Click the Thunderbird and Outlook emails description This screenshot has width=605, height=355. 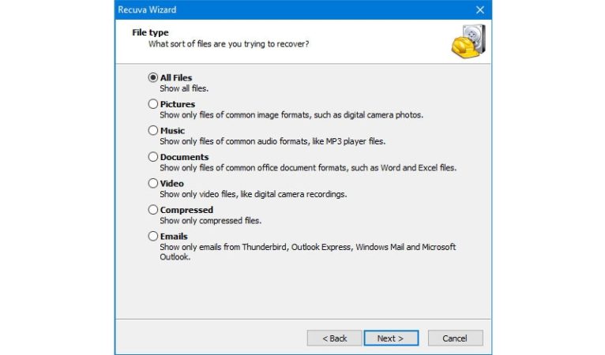tap(307, 252)
